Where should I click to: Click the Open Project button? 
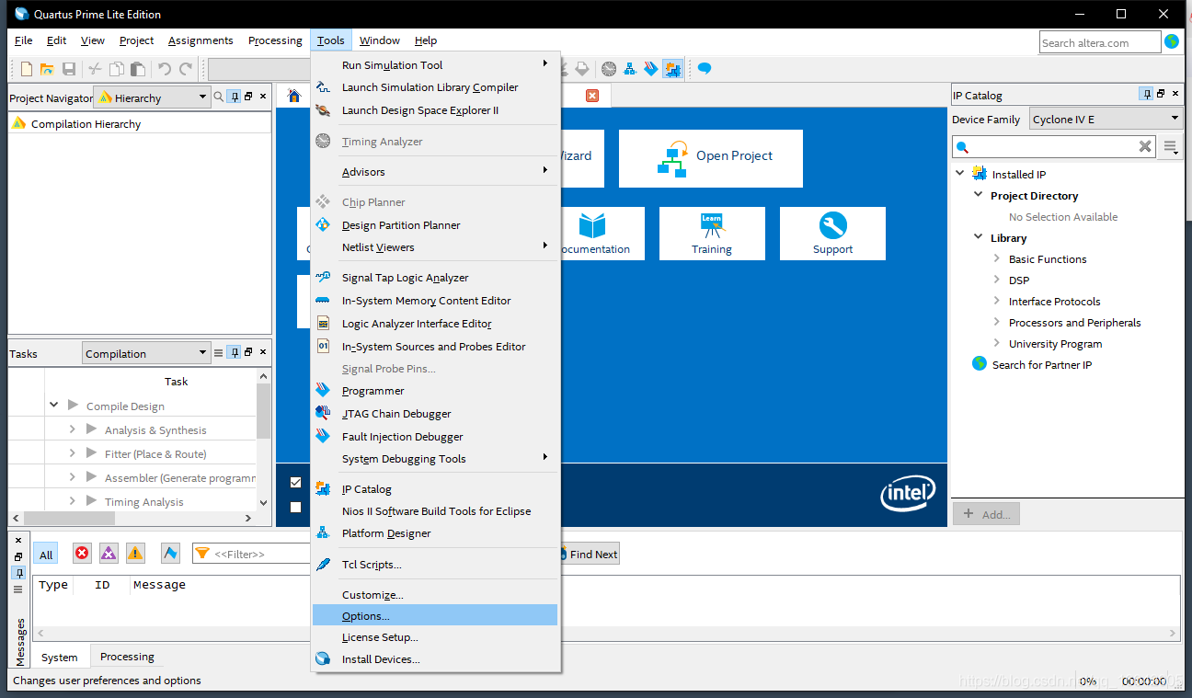pyautogui.click(x=711, y=158)
